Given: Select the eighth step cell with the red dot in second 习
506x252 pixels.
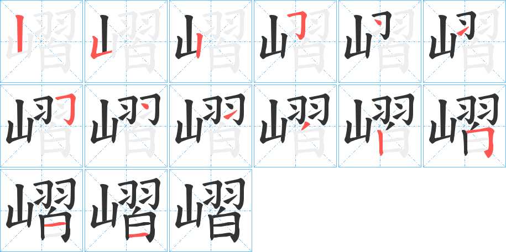Looking at the screenshot, I should [x=126, y=126].
